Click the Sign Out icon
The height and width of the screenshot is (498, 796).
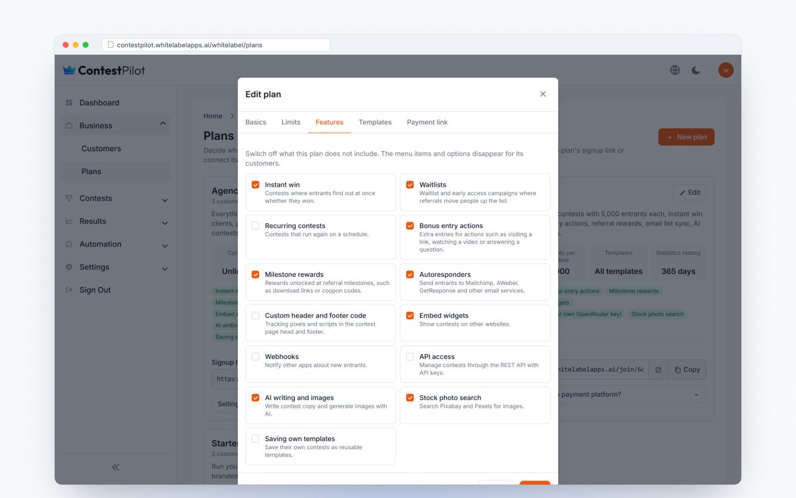pos(69,290)
